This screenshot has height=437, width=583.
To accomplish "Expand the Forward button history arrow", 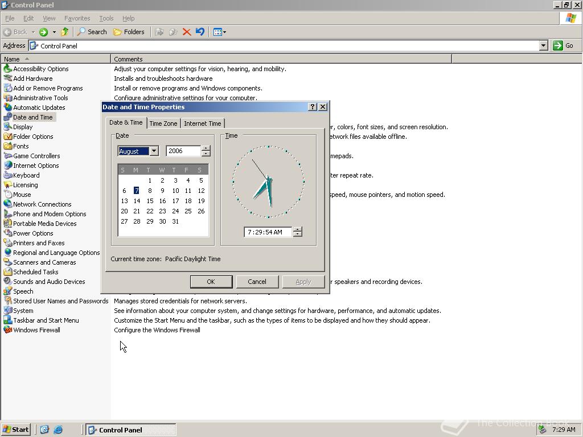I will (x=54, y=32).
